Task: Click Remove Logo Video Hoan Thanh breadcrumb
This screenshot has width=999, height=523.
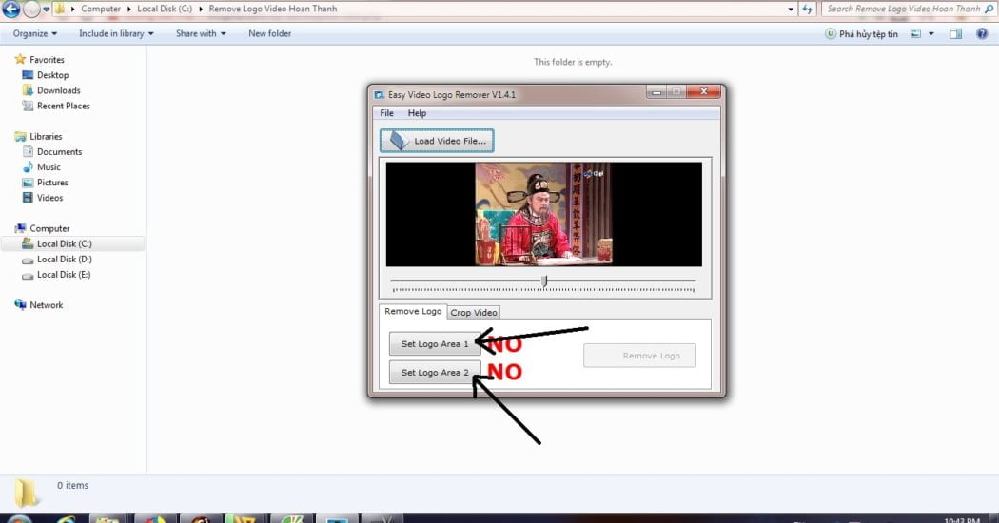Action: pos(273,9)
